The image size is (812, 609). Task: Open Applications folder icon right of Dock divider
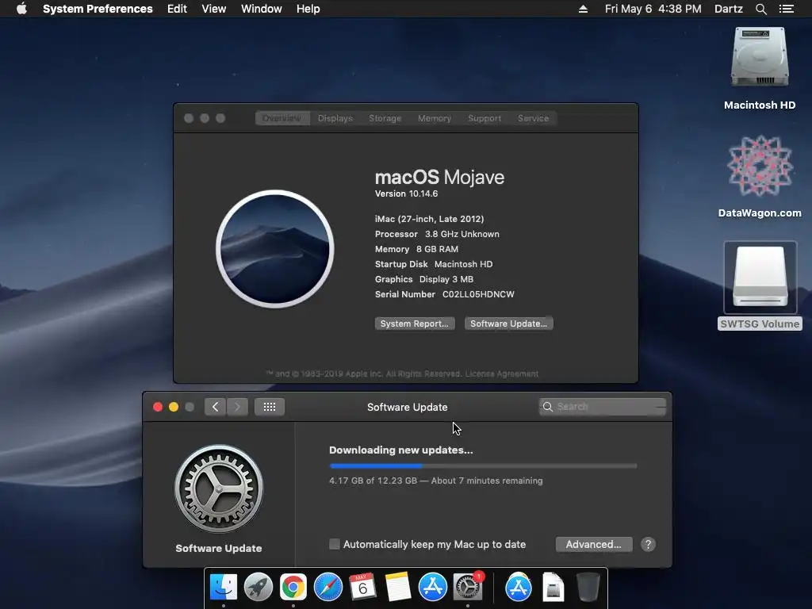point(519,587)
